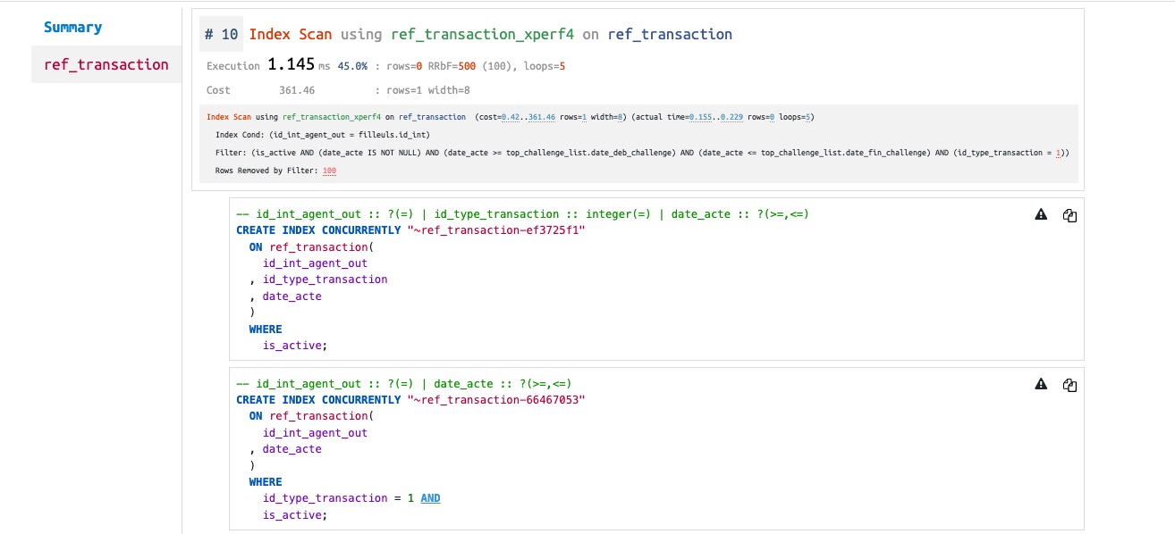Click the underlined startup cost 0.42 value

[x=508, y=117]
